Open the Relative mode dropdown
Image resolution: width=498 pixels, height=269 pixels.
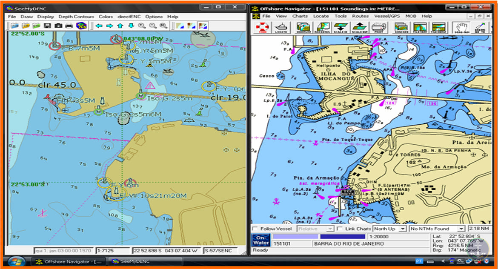(315, 229)
